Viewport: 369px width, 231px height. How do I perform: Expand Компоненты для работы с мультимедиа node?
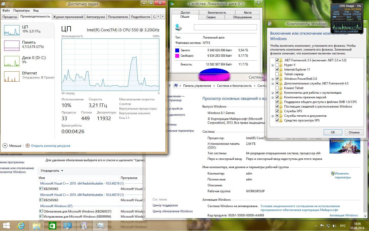(273, 93)
